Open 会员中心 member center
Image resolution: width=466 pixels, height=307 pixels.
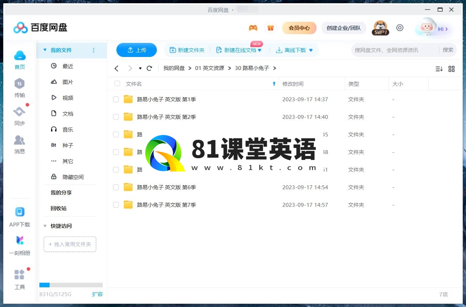click(x=299, y=28)
